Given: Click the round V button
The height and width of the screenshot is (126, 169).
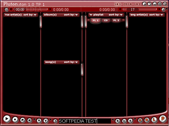Looking at the screenshot, I should coord(46,121).
